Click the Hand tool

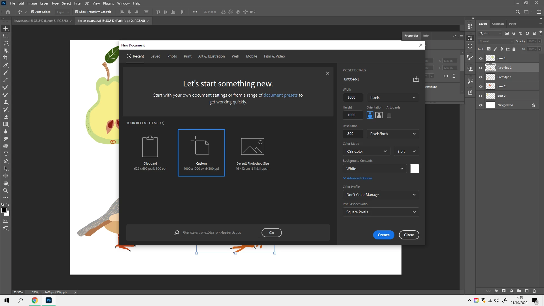click(x=6, y=183)
